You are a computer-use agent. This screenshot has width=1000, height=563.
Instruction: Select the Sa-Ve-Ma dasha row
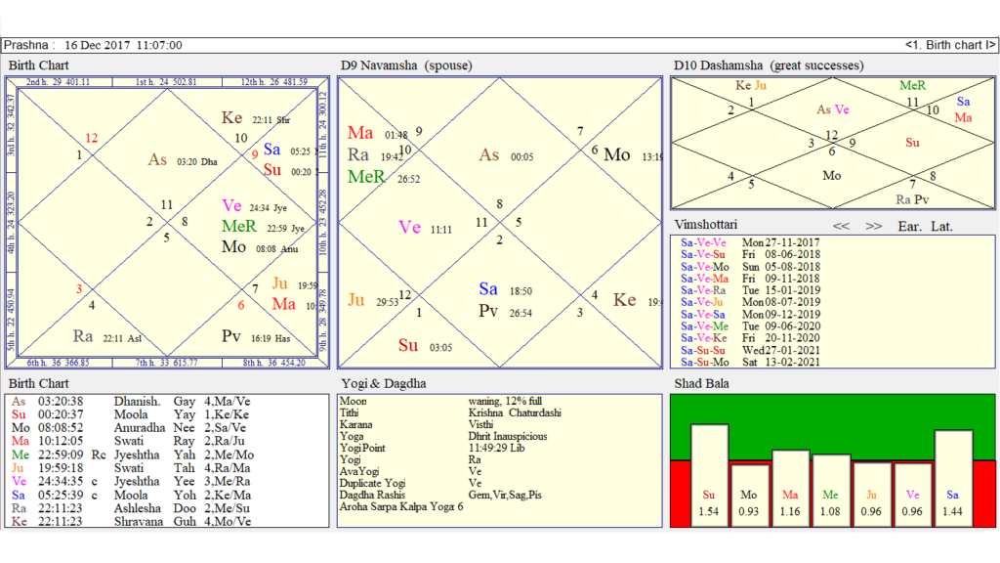coord(750,279)
